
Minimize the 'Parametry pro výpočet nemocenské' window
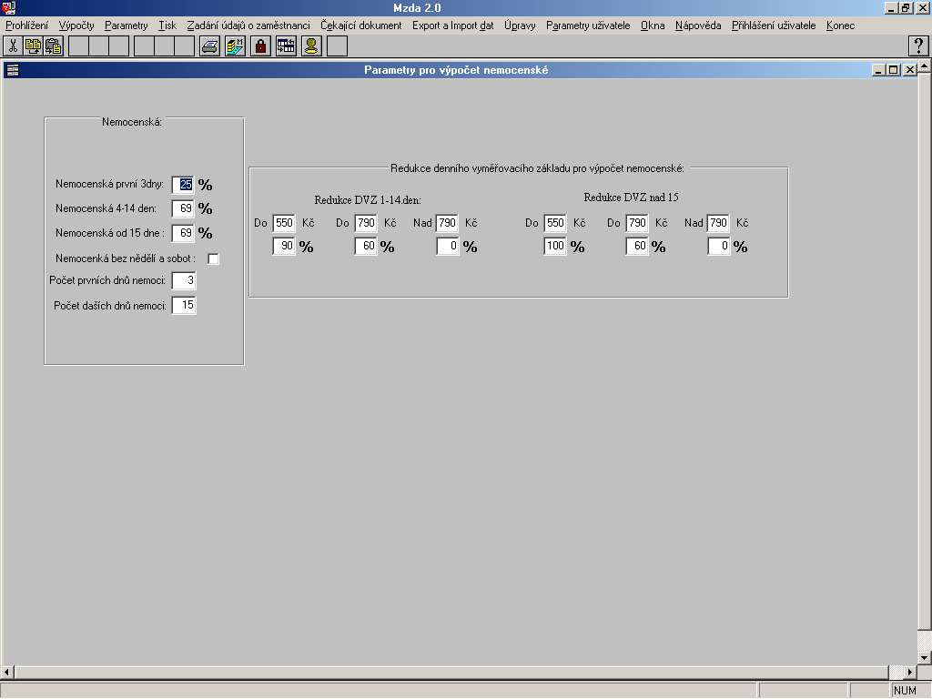pos(878,70)
